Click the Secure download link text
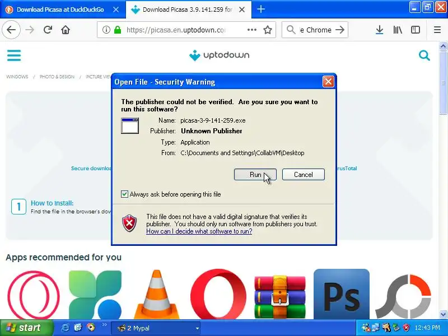Viewport: 448px width, 336px height. (x=91, y=169)
